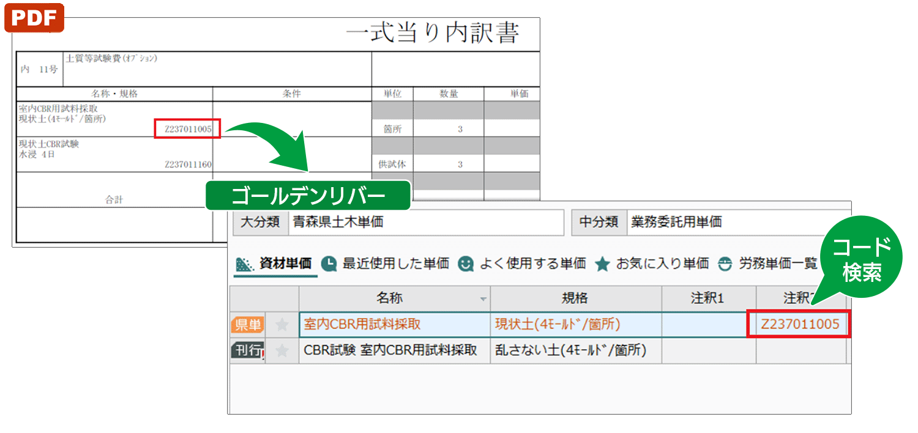The width and height of the screenshot is (918, 433).
Task: Select the cell 乱さない土(4モールド/箇所)
Action: (x=575, y=350)
